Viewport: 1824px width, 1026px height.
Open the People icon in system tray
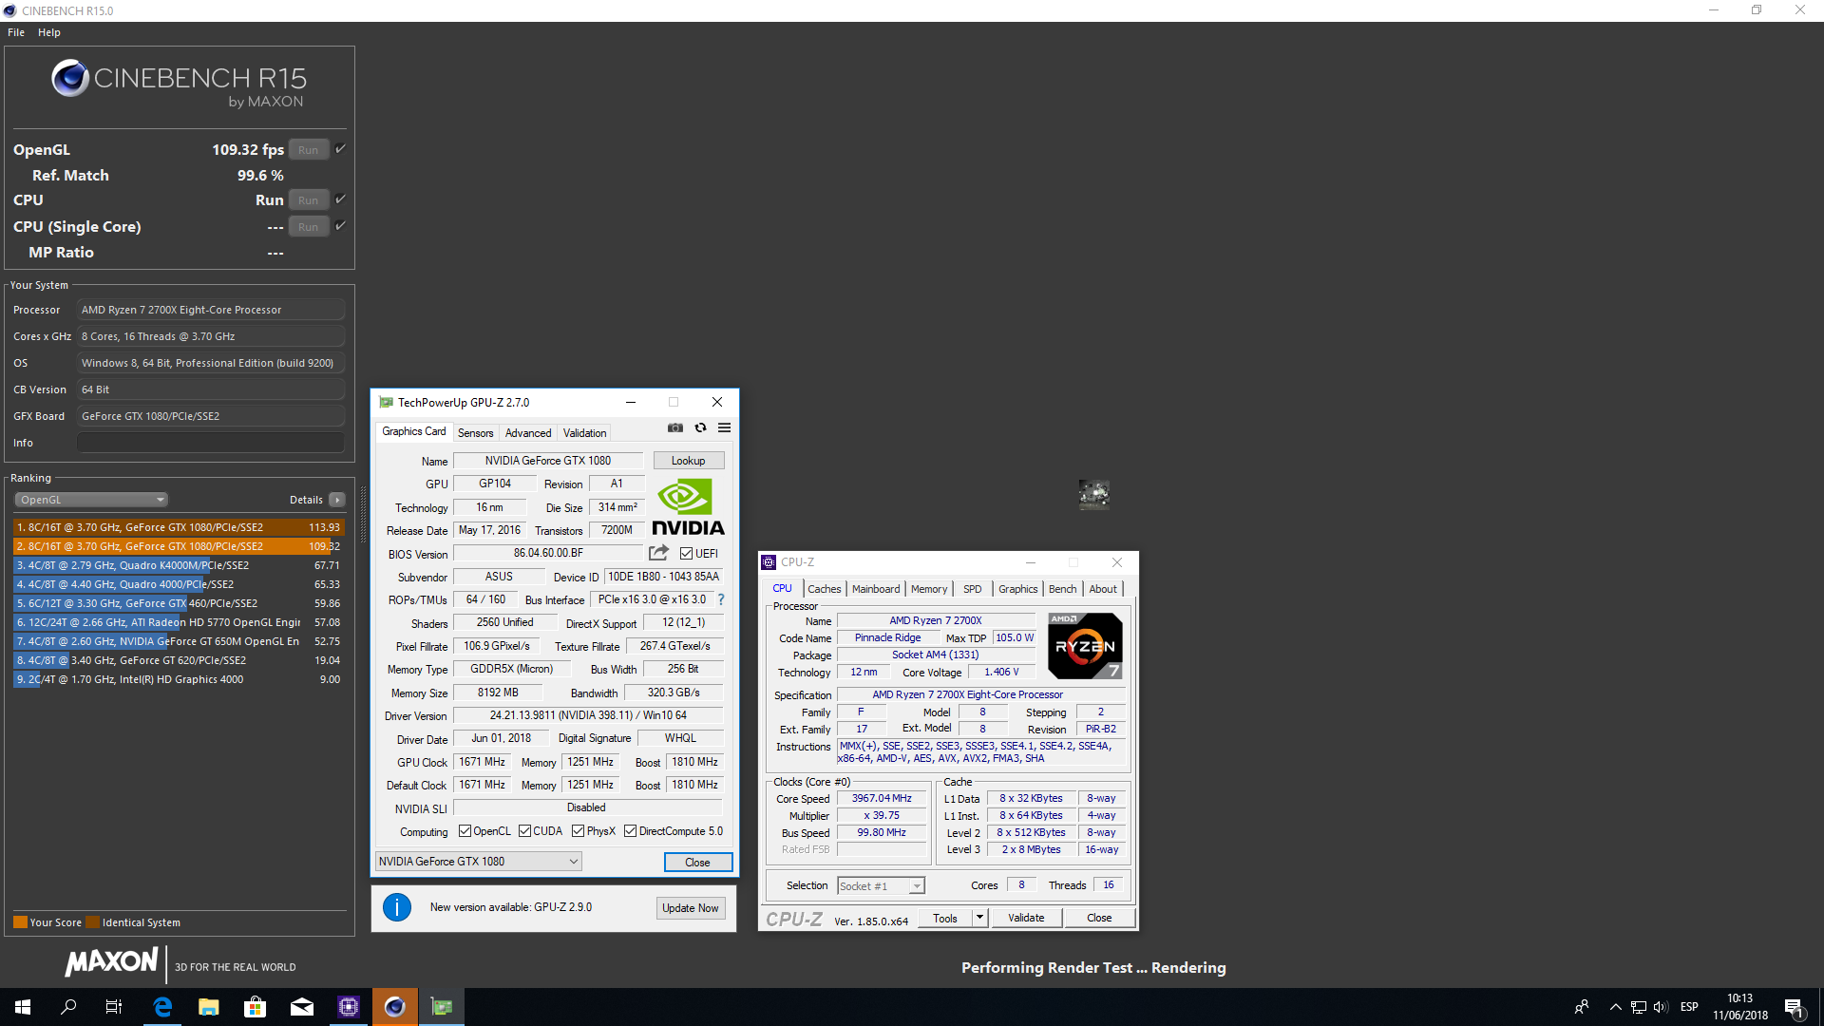coord(1582,1007)
